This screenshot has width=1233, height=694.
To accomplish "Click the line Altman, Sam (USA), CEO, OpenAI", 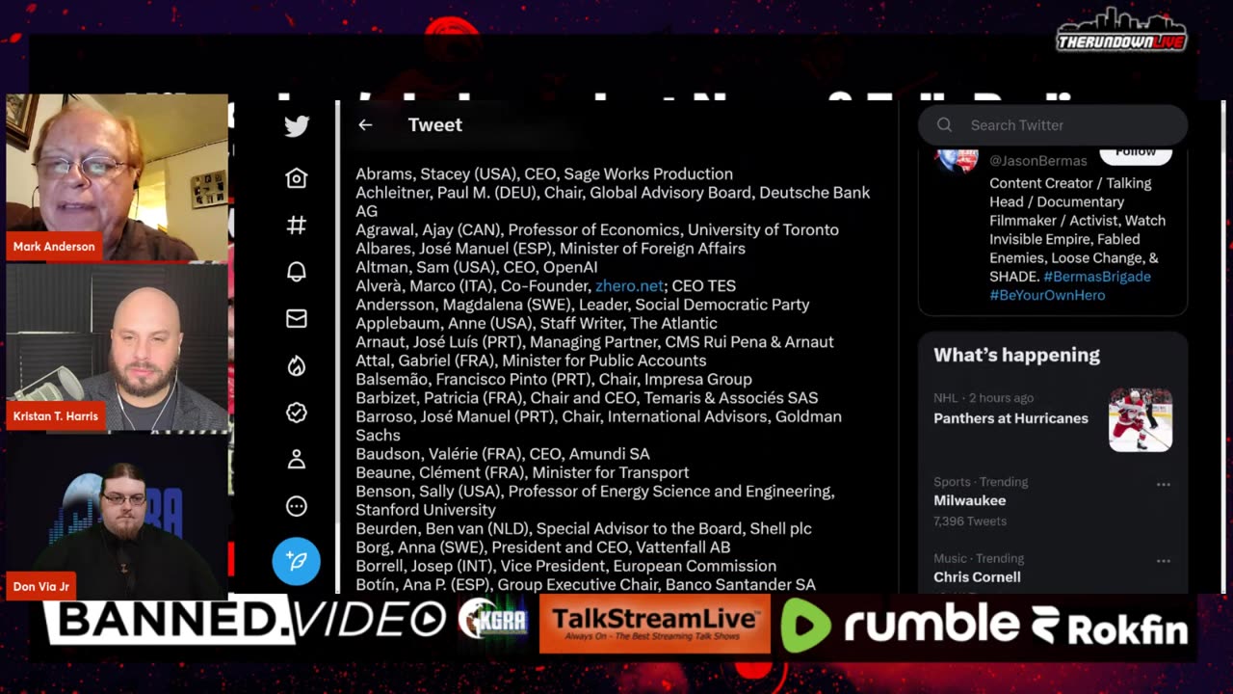I will [477, 267].
